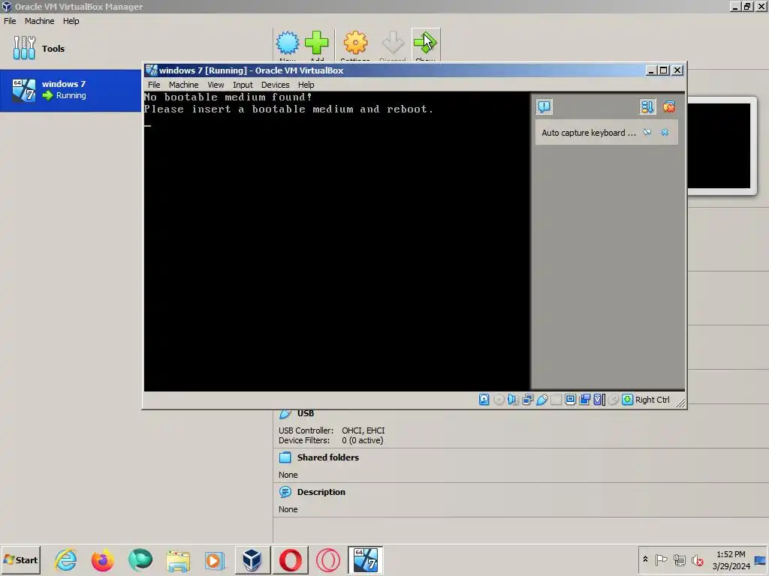This screenshot has width=769, height=576.
Task: Click the Shared folders section header
Action: tap(327, 457)
